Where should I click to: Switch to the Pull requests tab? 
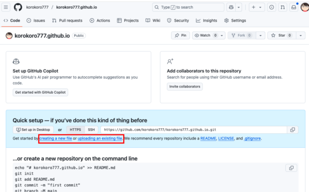(x=67, y=21)
